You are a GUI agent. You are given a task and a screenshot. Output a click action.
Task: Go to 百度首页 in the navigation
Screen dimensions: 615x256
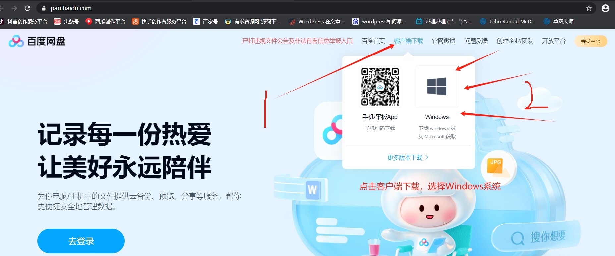373,41
